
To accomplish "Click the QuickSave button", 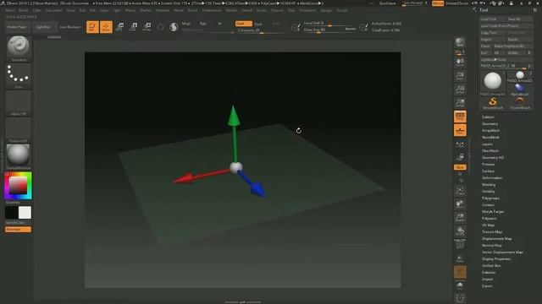I will [x=387, y=3].
